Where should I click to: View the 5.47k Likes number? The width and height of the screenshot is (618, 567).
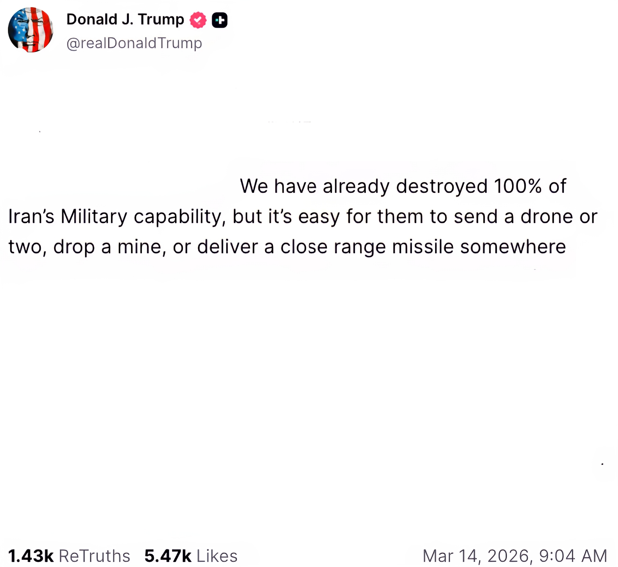click(168, 556)
